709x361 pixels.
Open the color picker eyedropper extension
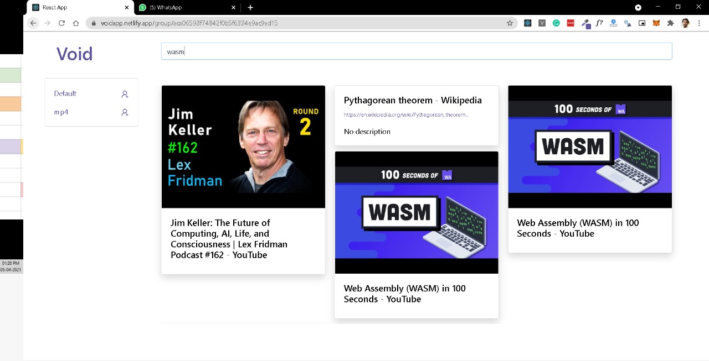(x=585, y=23)
